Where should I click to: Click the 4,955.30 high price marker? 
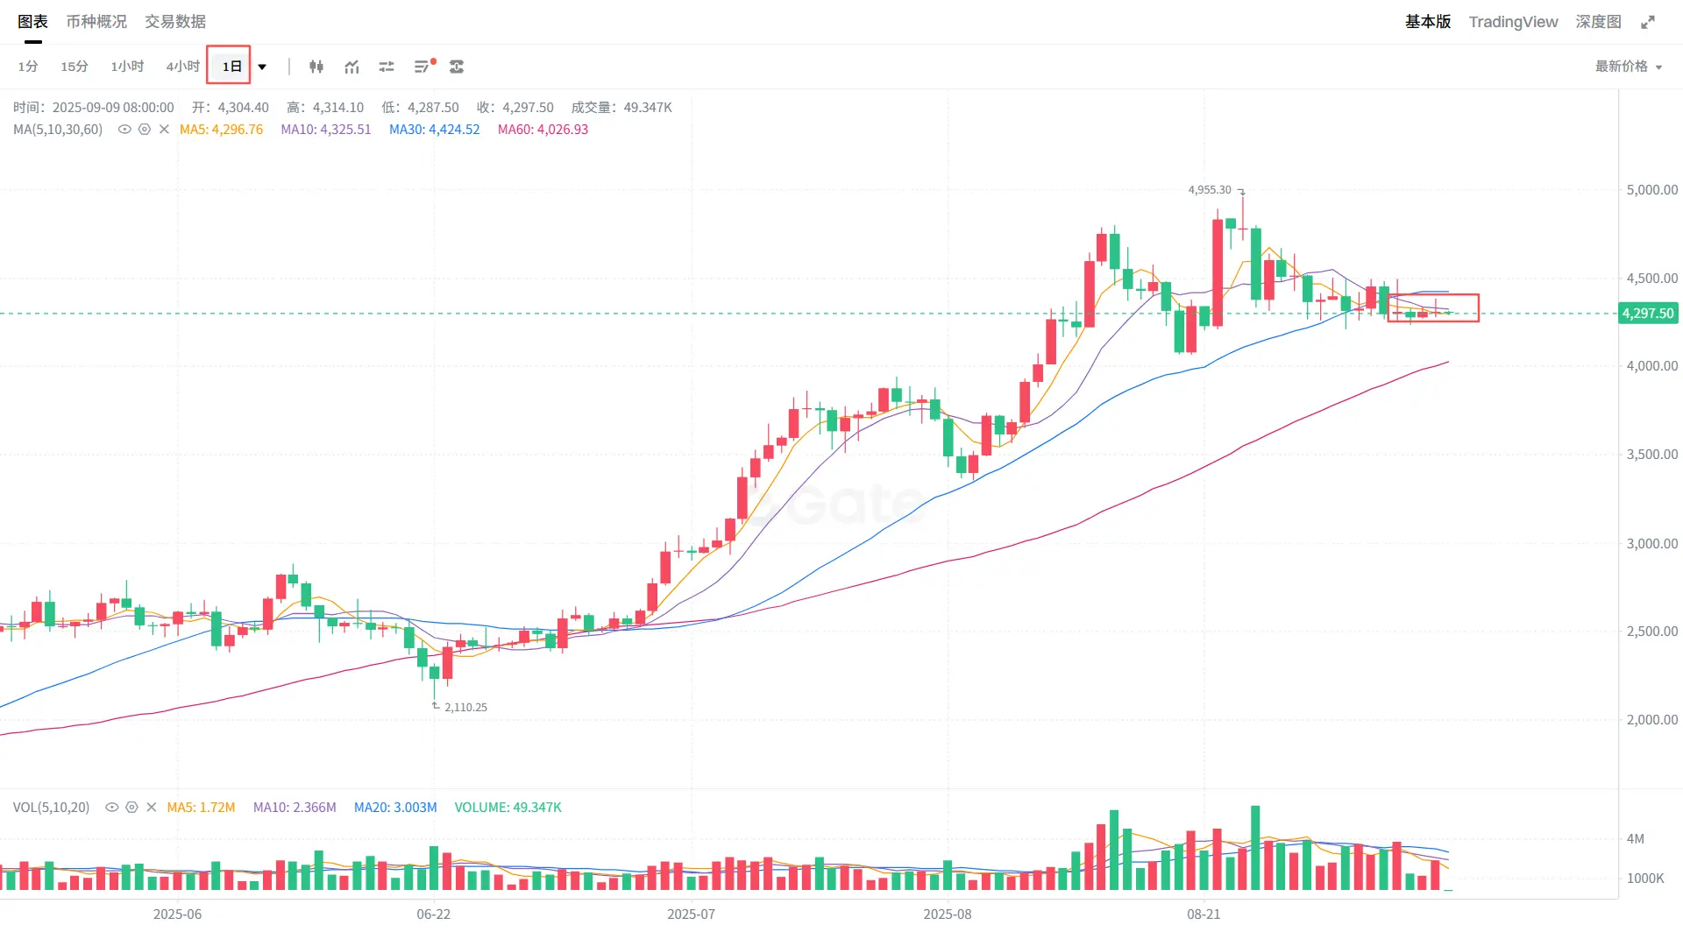(x=1210, y=190)
